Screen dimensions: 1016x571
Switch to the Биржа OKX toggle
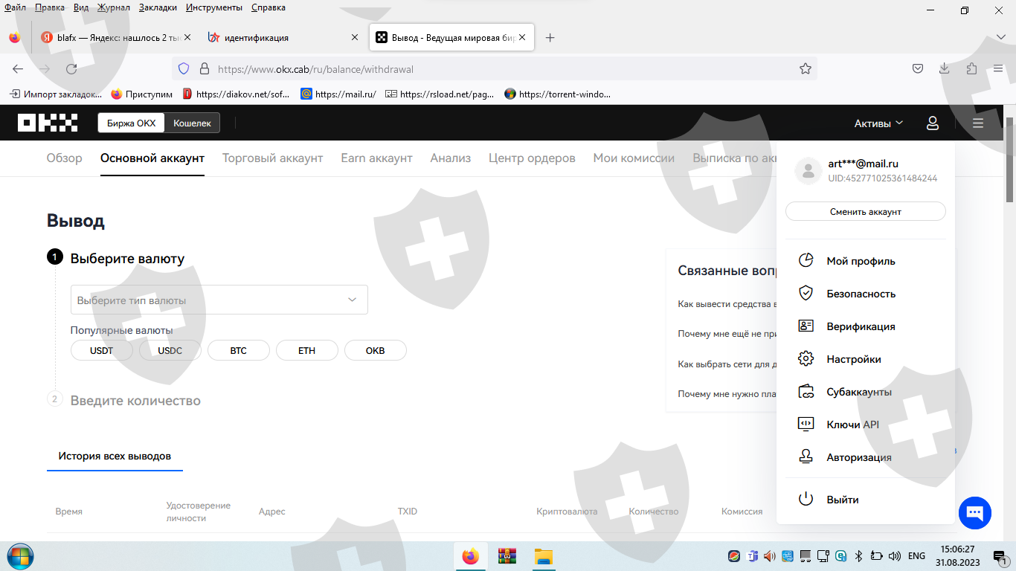click(132, 123)
